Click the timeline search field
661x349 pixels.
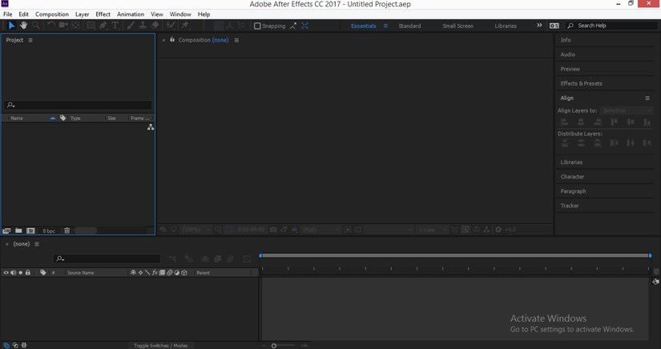(x=107, y=259)
